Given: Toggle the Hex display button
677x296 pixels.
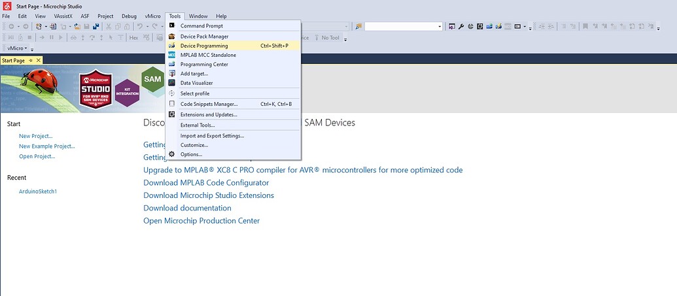Looking at the screenshot, I should tap(133, 38).
